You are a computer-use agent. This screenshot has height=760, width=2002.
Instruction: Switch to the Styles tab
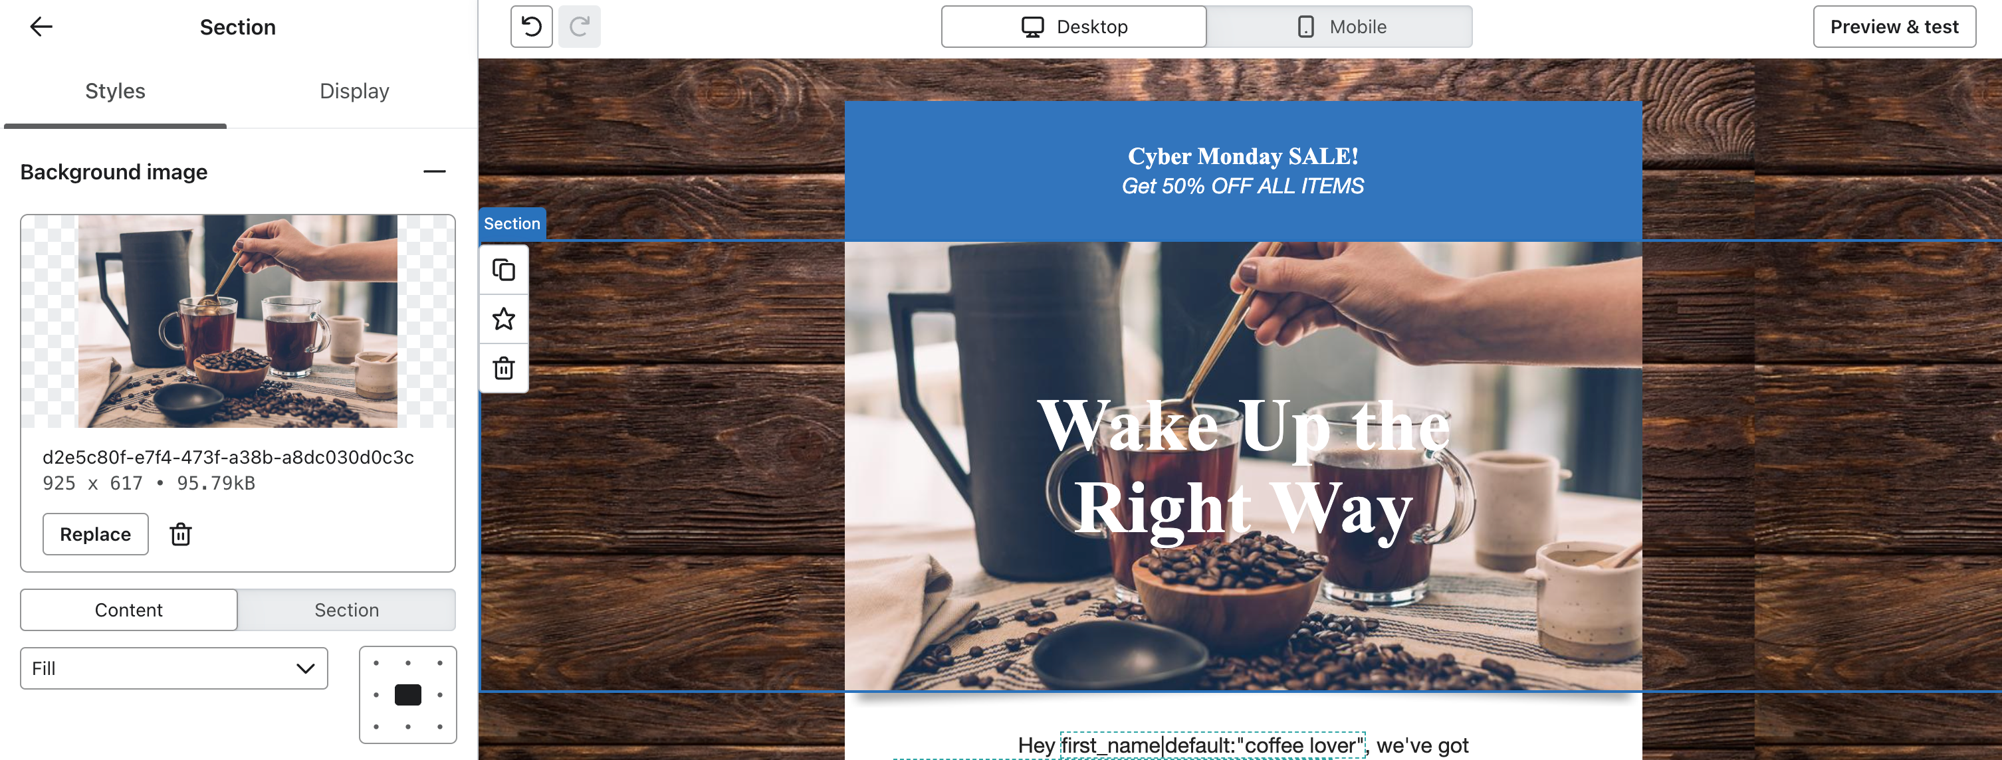[x=115, y=89]
